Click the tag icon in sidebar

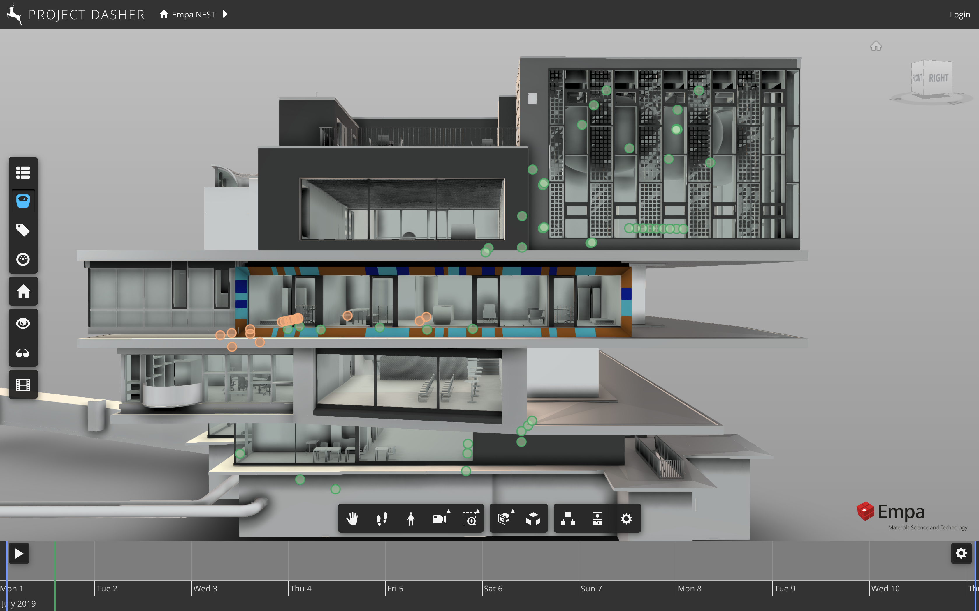click(23, 230)
